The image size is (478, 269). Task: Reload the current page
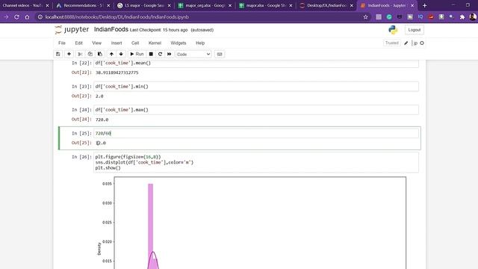pos(16,17)
